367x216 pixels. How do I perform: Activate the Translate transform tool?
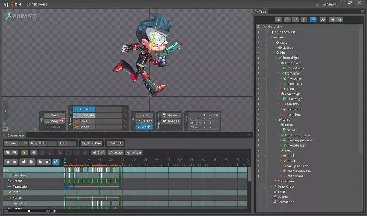[x=84, y=115]
